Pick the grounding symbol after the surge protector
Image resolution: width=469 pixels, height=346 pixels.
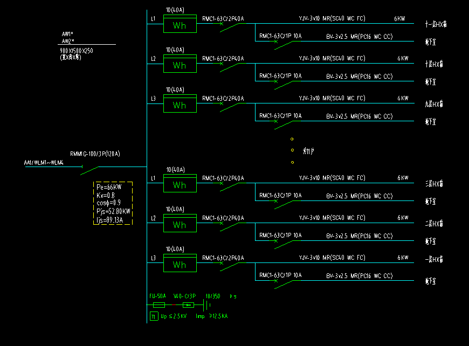pos(207,305)
